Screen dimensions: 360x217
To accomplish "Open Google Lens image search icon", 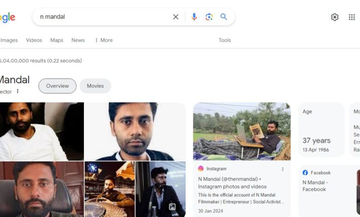I will 209,17.
